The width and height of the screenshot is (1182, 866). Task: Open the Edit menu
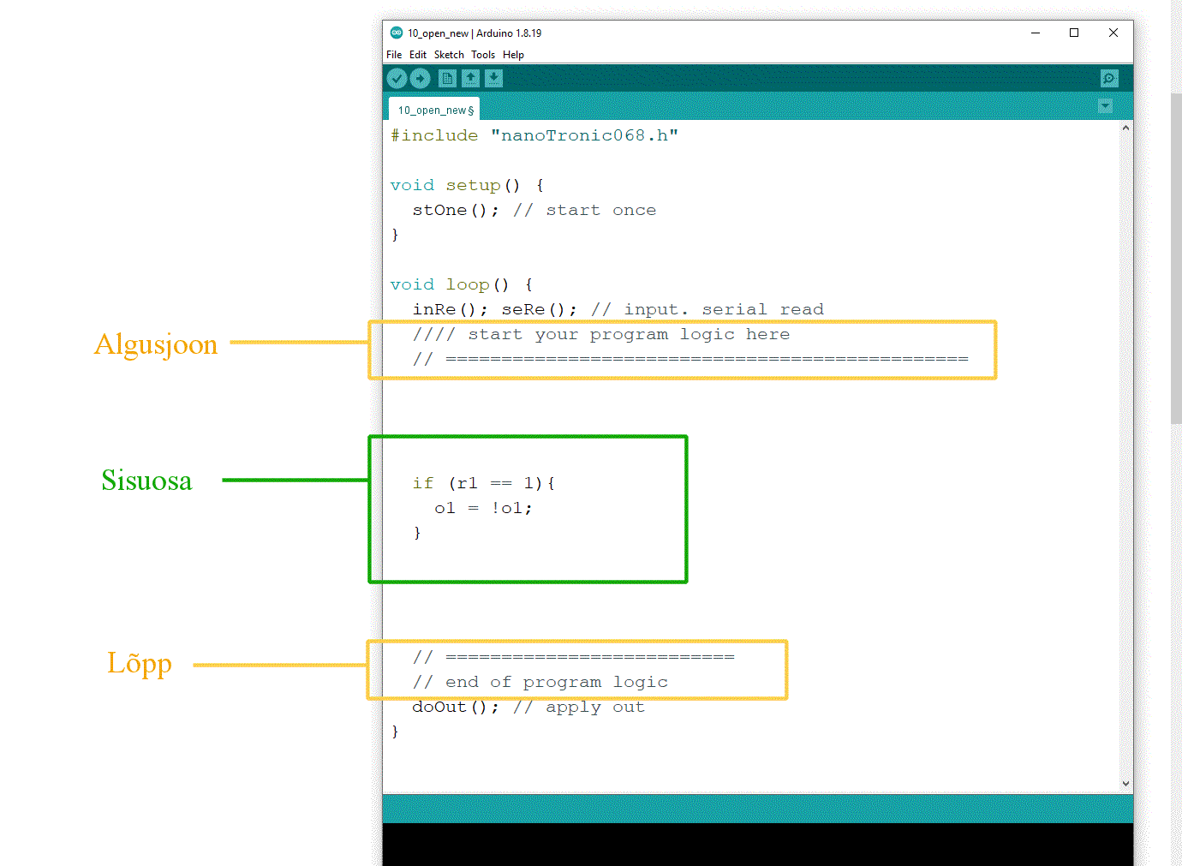click(417, 55)
